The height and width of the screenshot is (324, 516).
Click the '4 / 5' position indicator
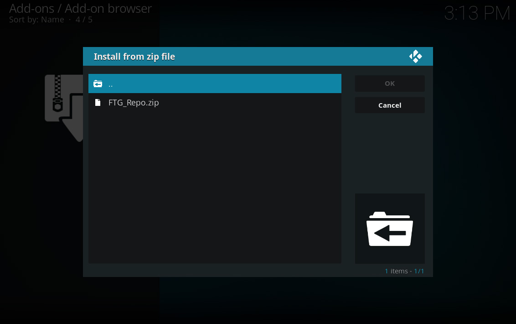tap(84, 20)
